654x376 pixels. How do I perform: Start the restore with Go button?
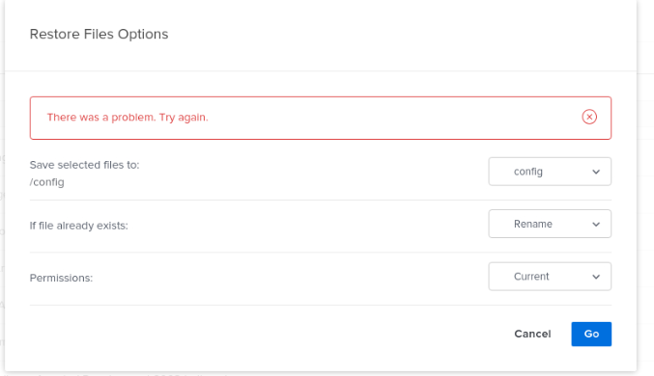click(591, 334)
